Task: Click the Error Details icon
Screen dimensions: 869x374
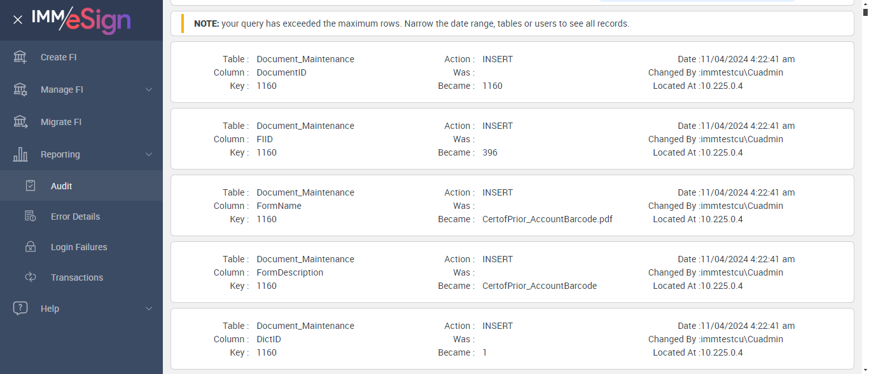Action: (31, 217)
